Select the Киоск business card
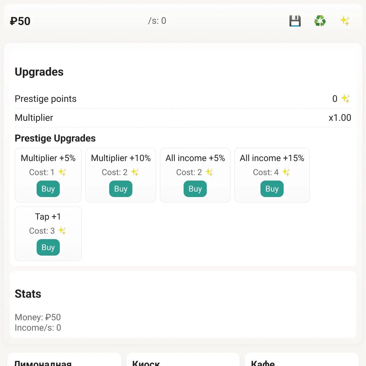The width and height of the screenshot is (366, 366). coord(183,359)
